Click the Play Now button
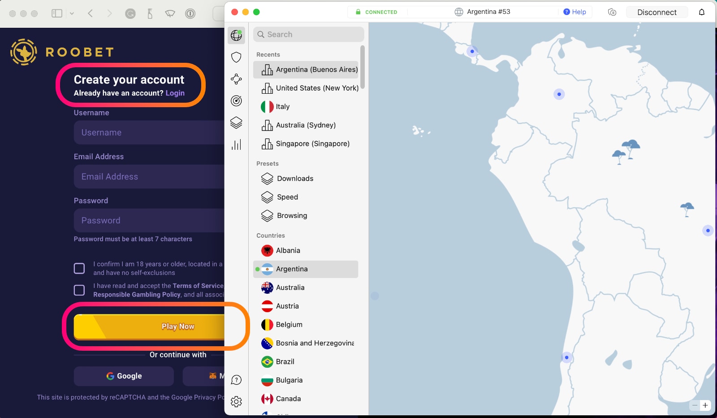The height and width of the screenshot is (418, 717). tap(149, 327)
